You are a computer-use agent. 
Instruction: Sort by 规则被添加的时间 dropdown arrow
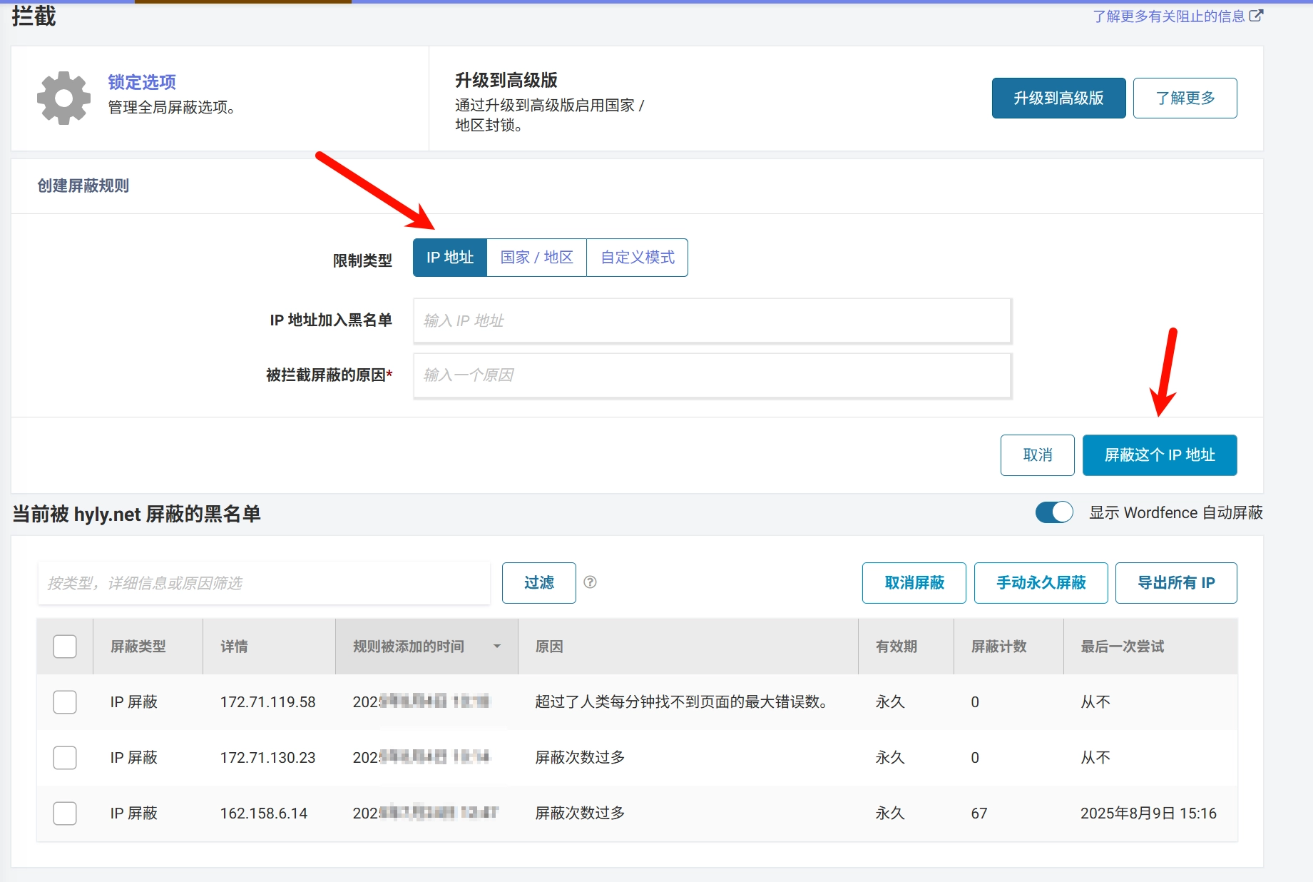pos(497,647)
